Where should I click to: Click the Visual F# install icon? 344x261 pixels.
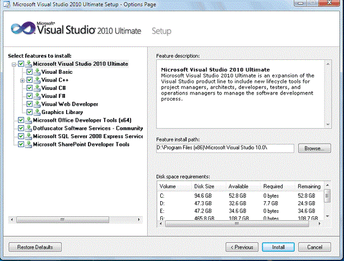38,96
